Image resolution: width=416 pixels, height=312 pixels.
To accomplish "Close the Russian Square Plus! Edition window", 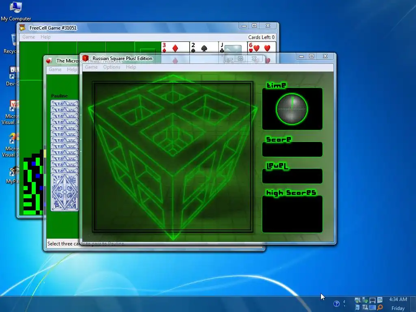I will pyautogui.click(x=325, y=56).
